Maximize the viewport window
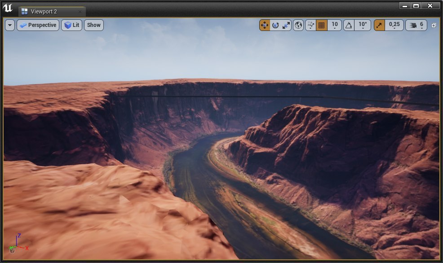This screenshot has height=263, width=443. 416,6
